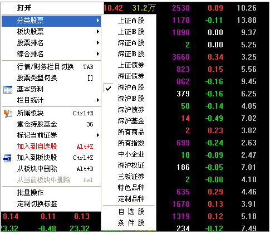The image size is (270, 234).
Task: Select 深证A股 in submenu
Action: 129,43
